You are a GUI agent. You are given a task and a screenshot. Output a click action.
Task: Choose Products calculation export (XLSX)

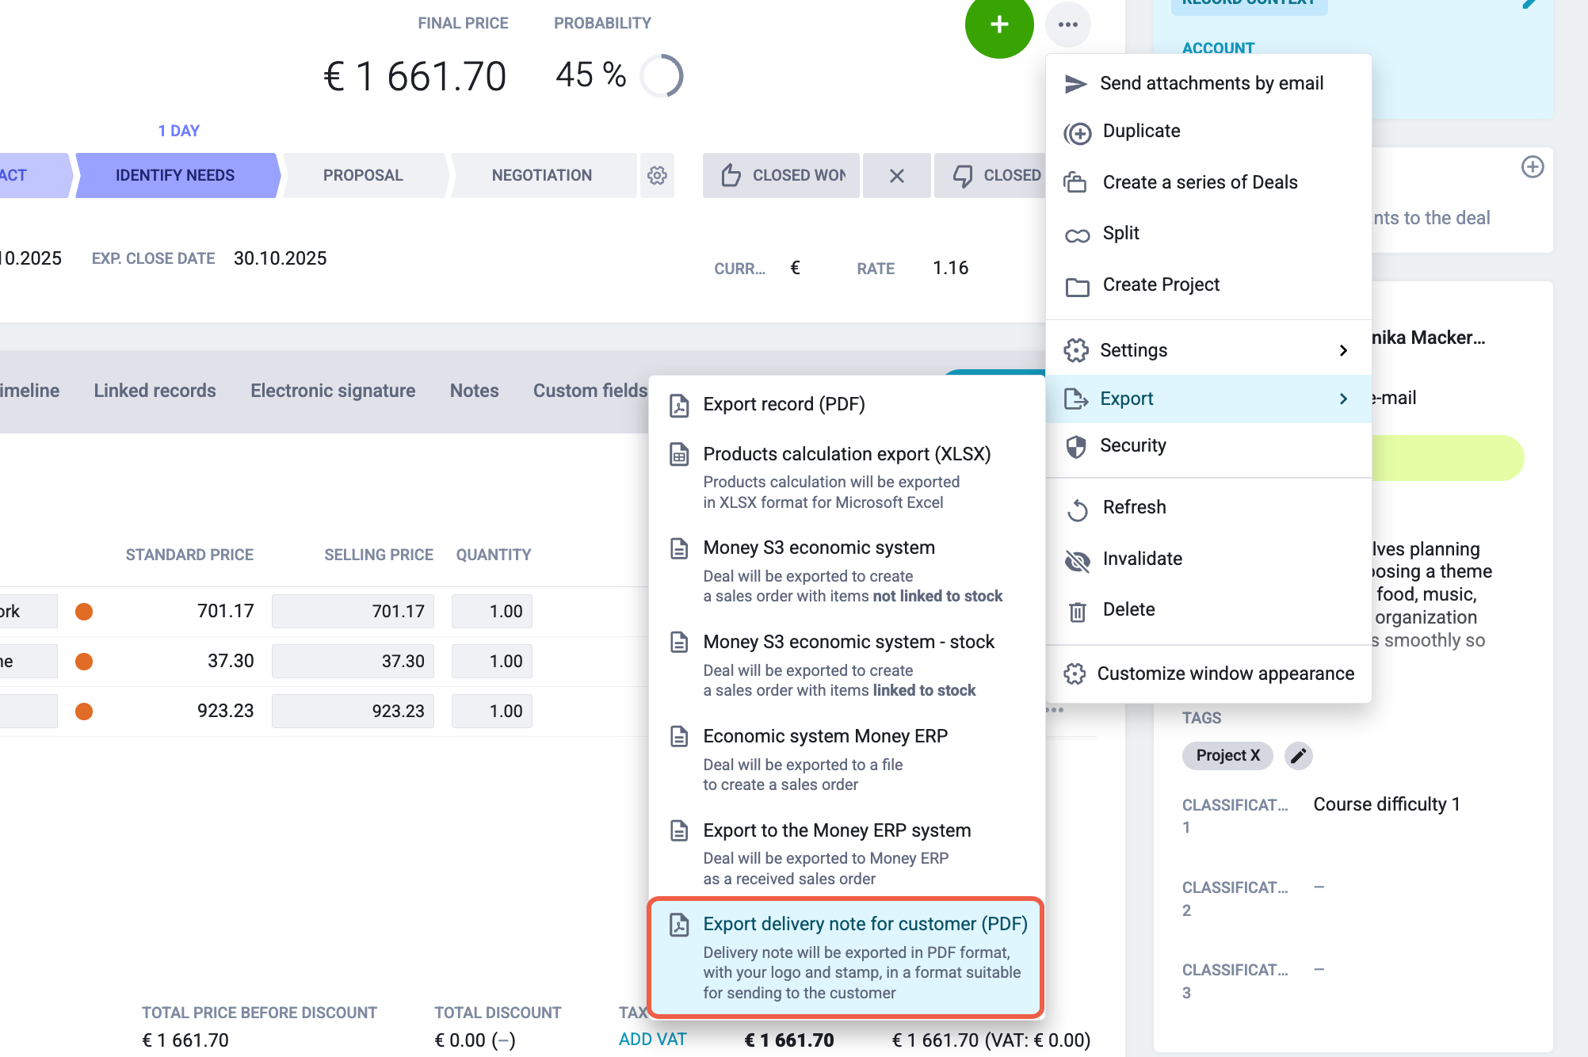click(x=846, y=476)
